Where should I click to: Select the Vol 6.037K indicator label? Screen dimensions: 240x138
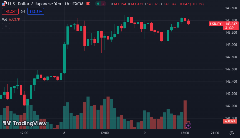[x=11, y=19]
